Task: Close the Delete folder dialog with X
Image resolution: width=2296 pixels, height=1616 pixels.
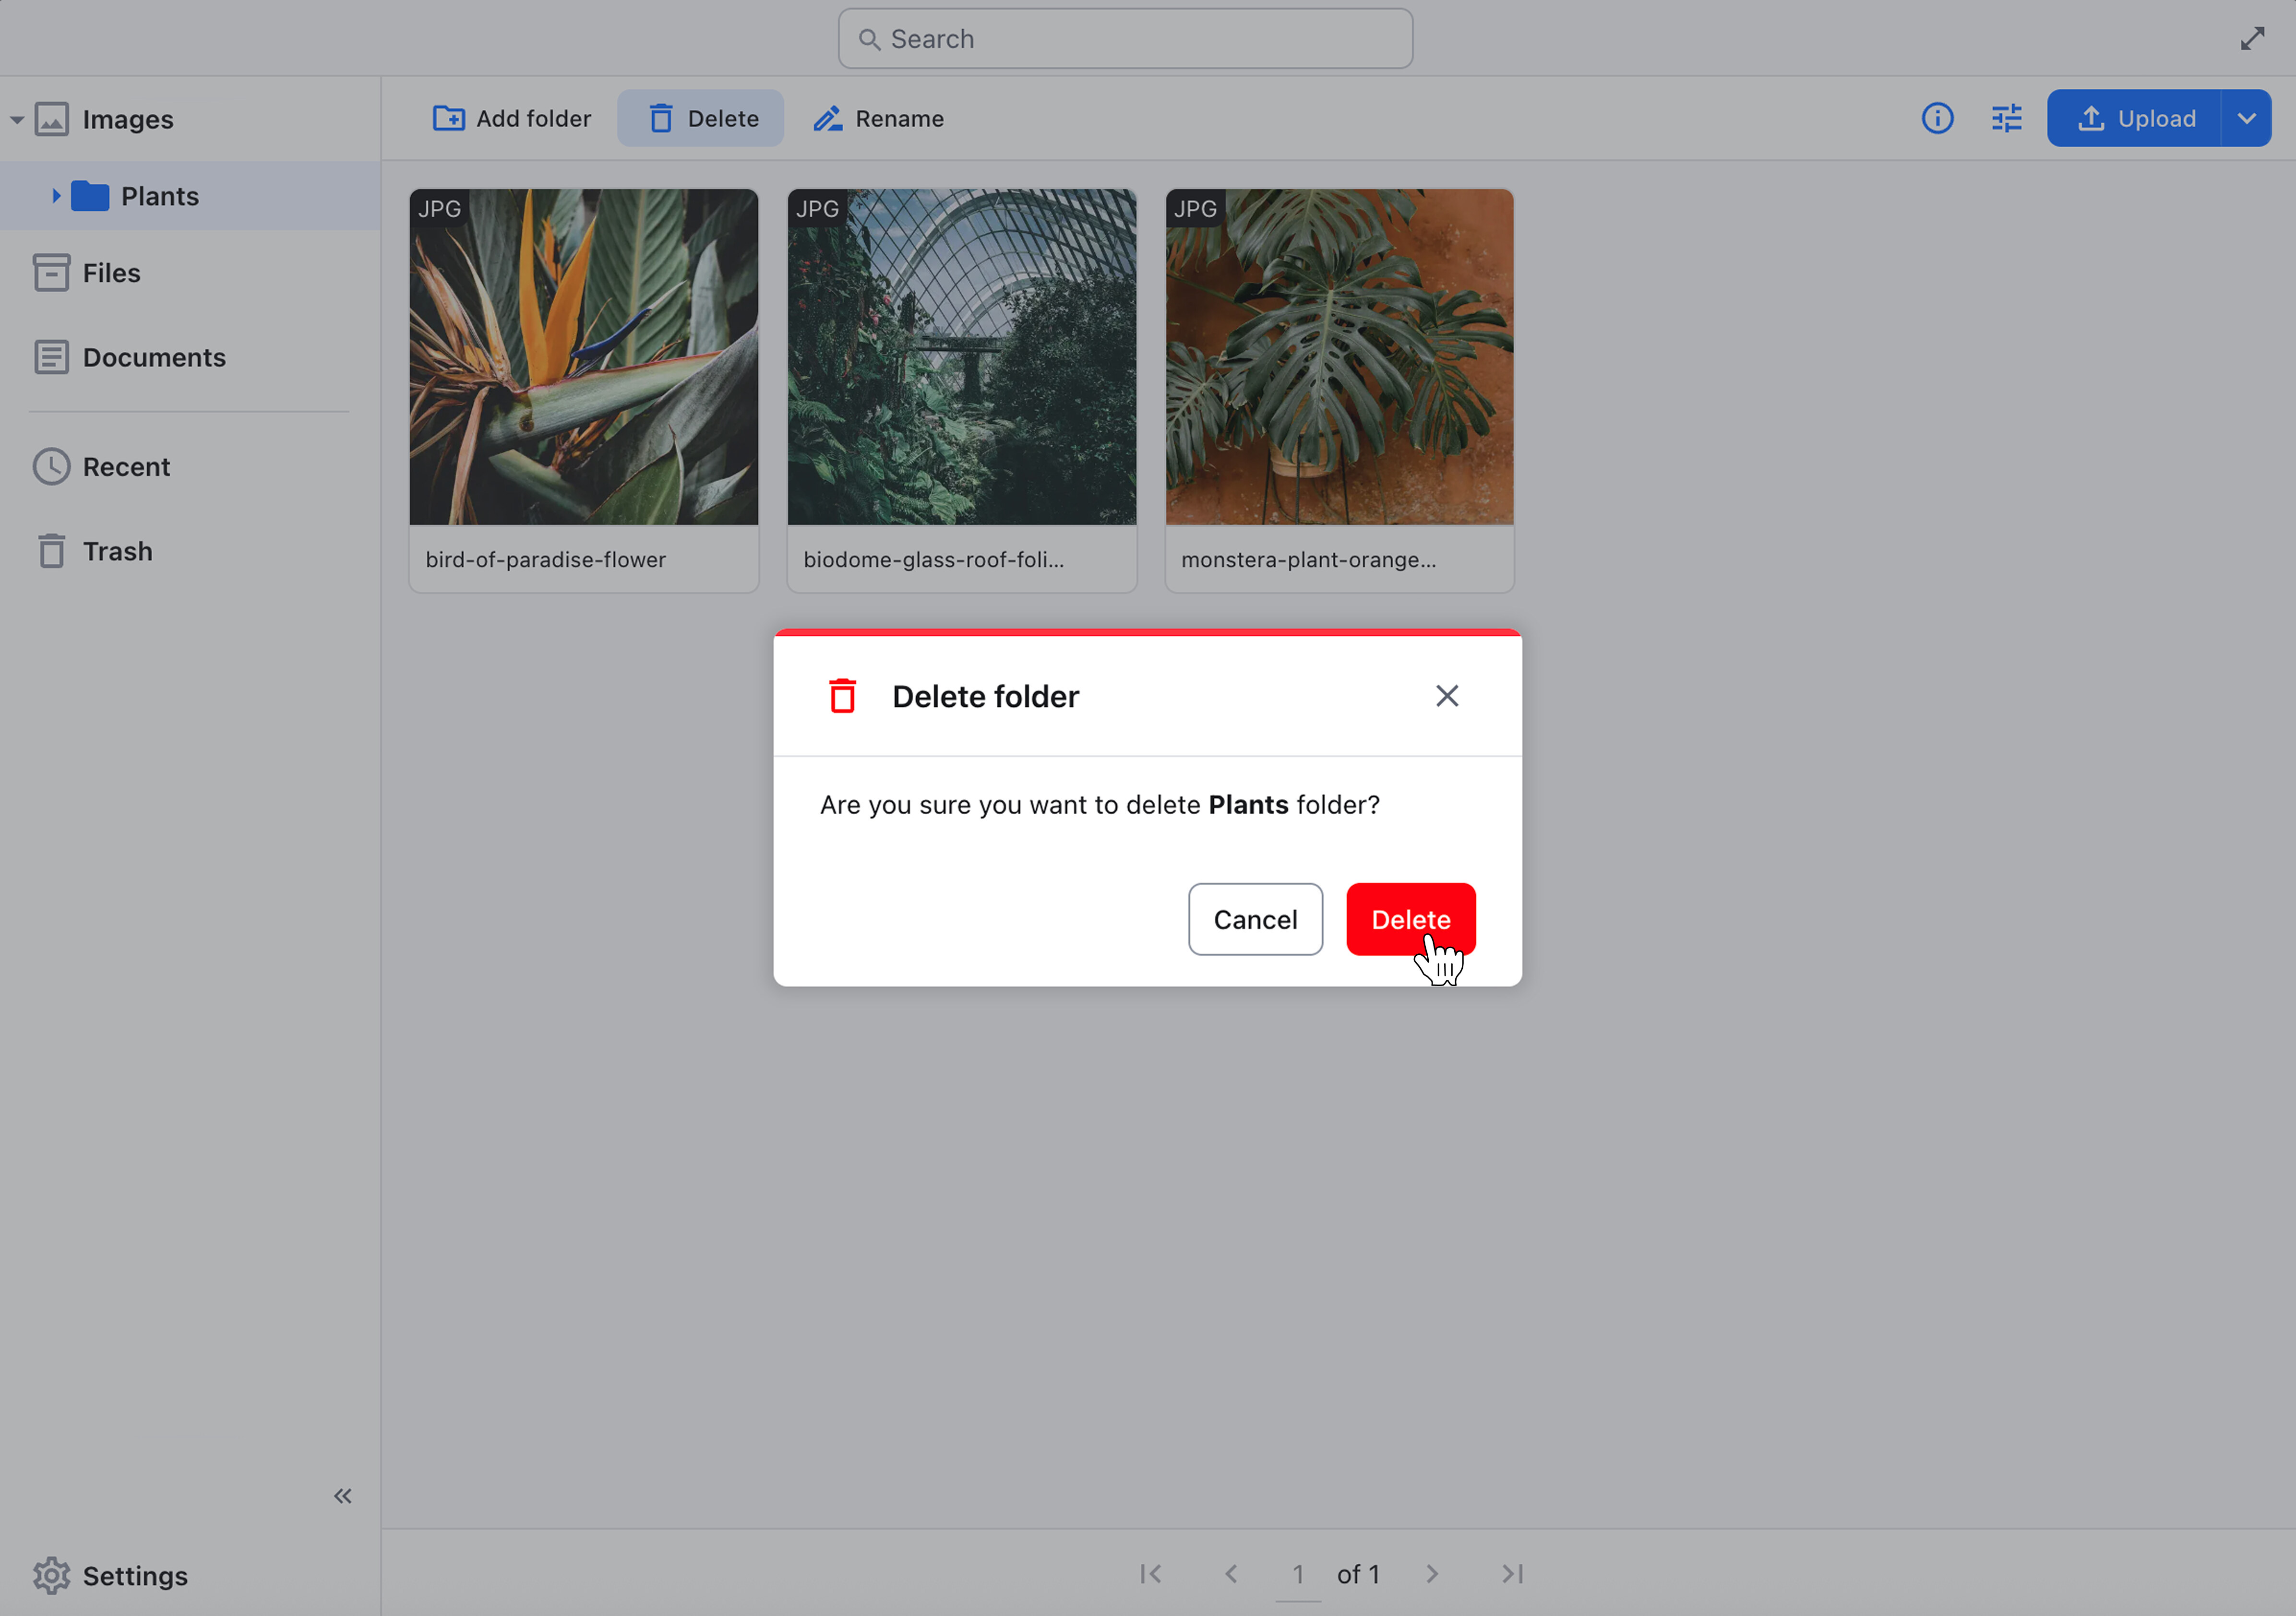Action: point(1447,696)
